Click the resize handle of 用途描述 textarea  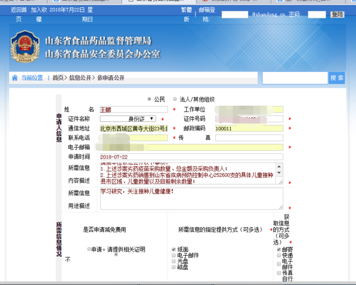280,207
